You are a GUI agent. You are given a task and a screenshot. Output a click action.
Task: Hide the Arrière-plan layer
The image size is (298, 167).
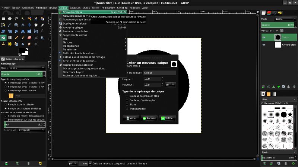264,45
